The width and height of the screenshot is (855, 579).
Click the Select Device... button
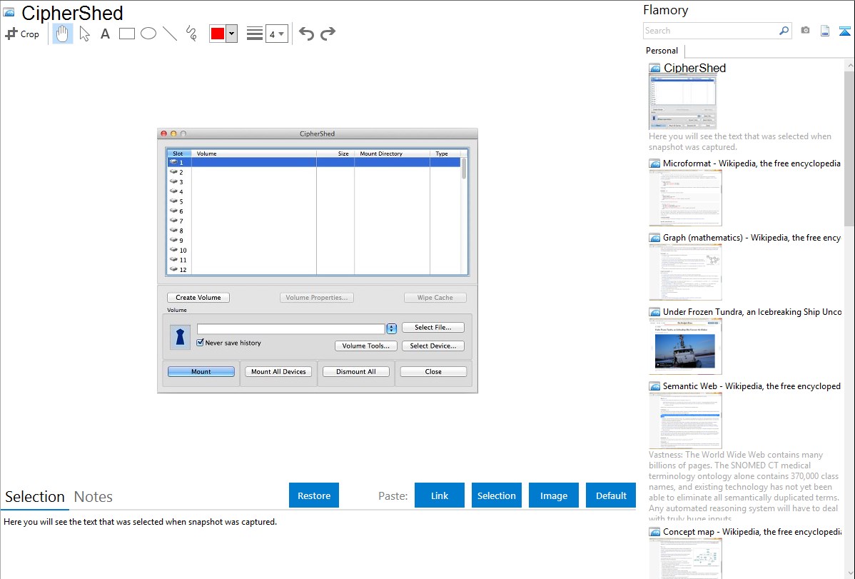433,346
